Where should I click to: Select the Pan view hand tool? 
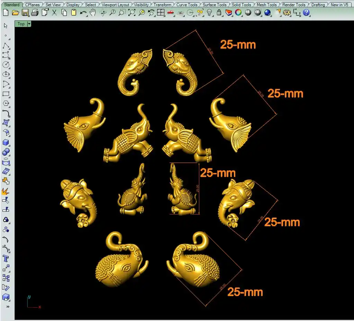pyautogui.click(x=93, y=13)
